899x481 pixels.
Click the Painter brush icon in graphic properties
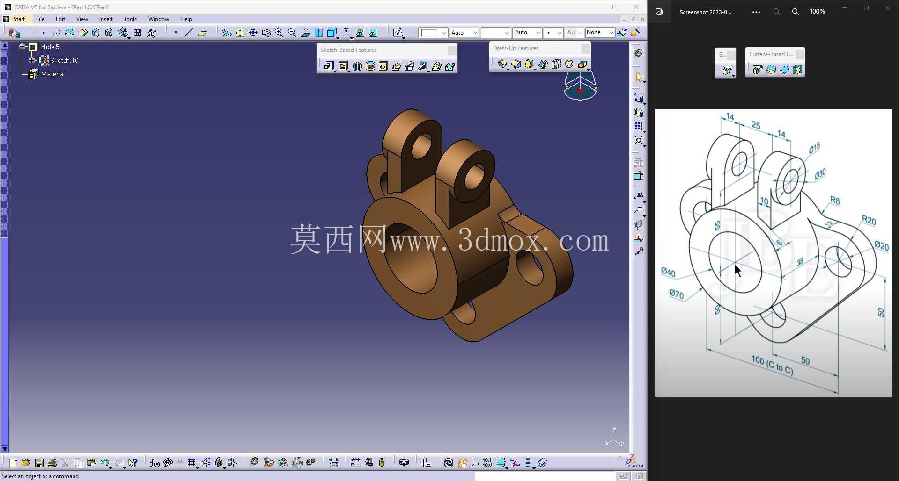click(622, 32)
